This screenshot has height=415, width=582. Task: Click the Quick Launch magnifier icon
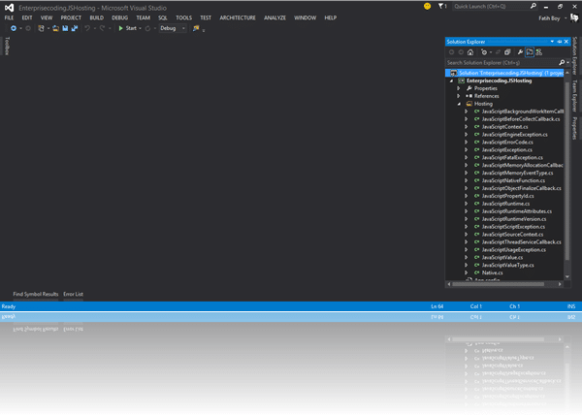(533, 6)
